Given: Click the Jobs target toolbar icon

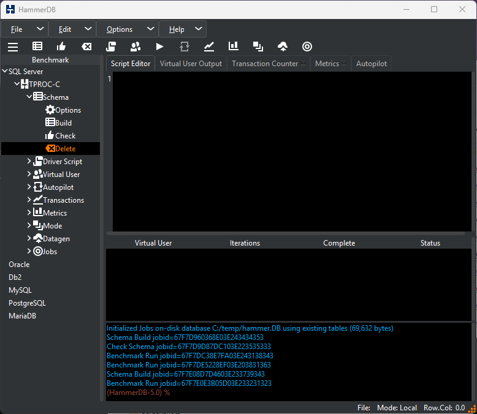Looking at the screenshot, I should point(307,47).
